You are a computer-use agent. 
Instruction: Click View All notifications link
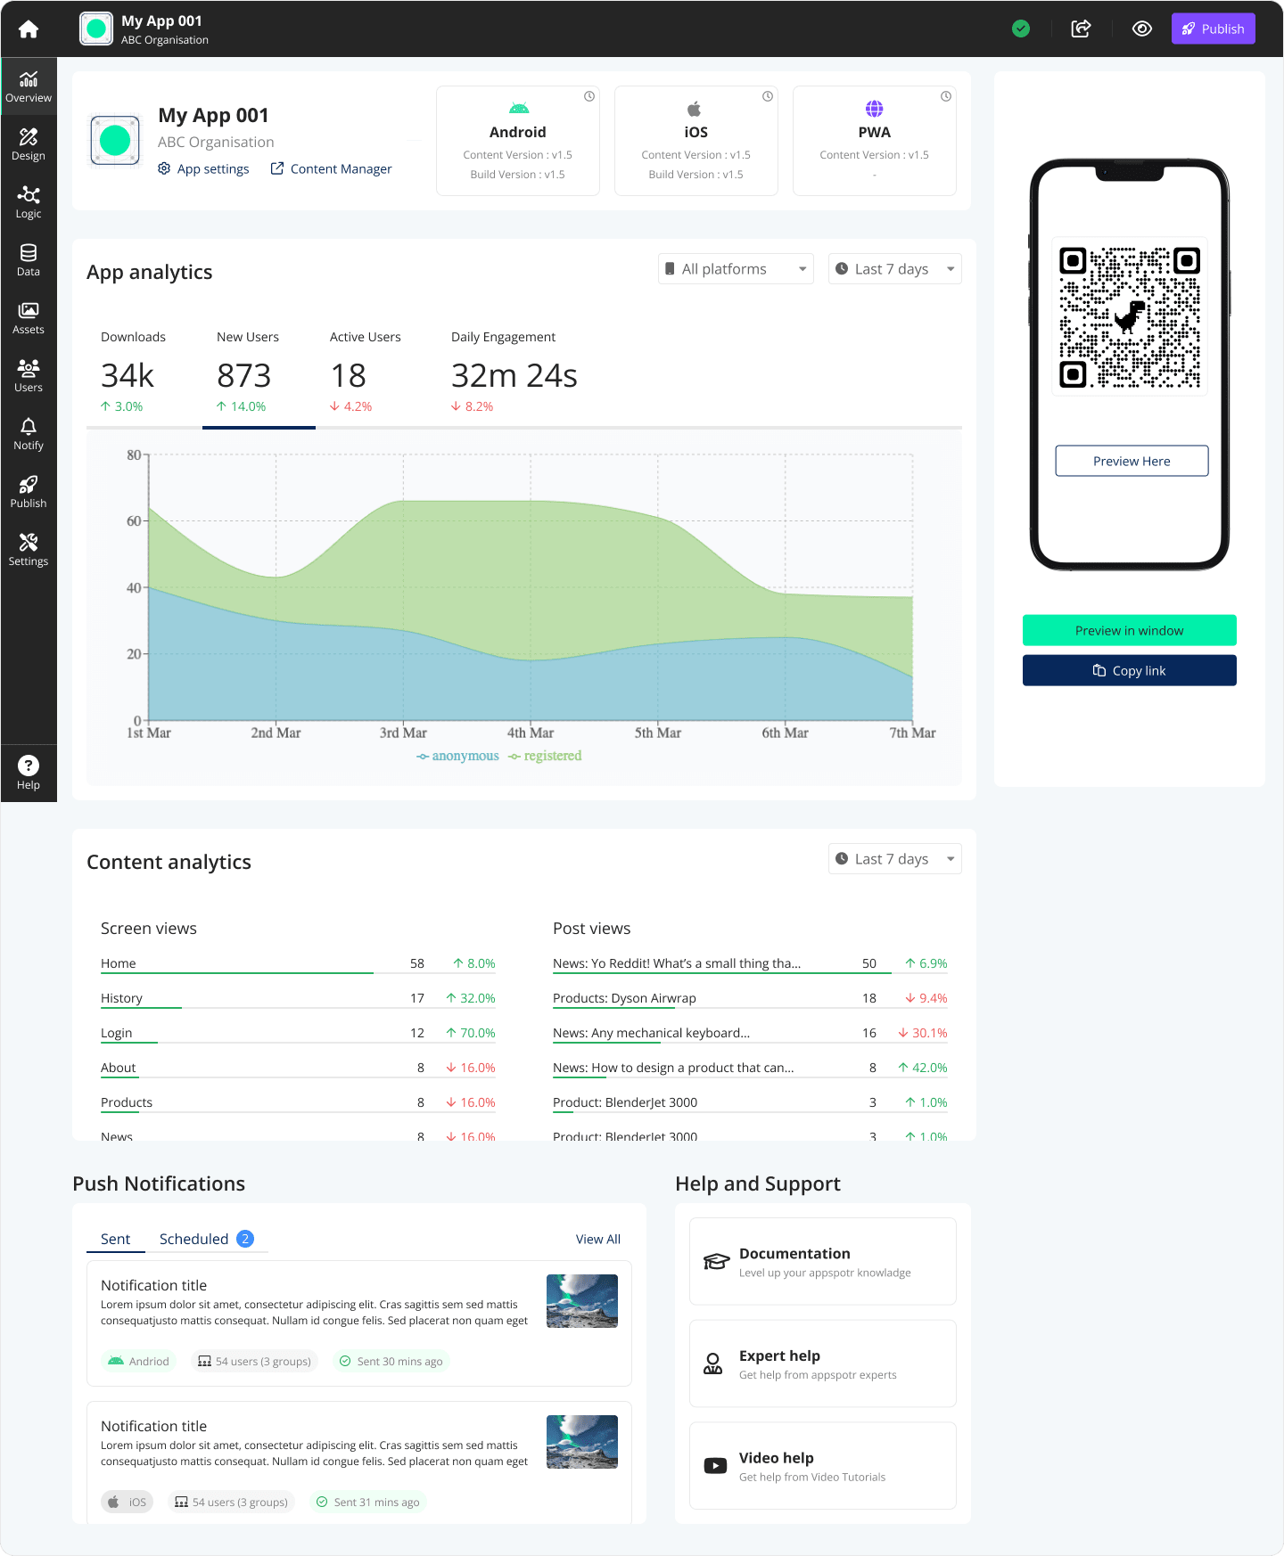[x=597, y=1239]
